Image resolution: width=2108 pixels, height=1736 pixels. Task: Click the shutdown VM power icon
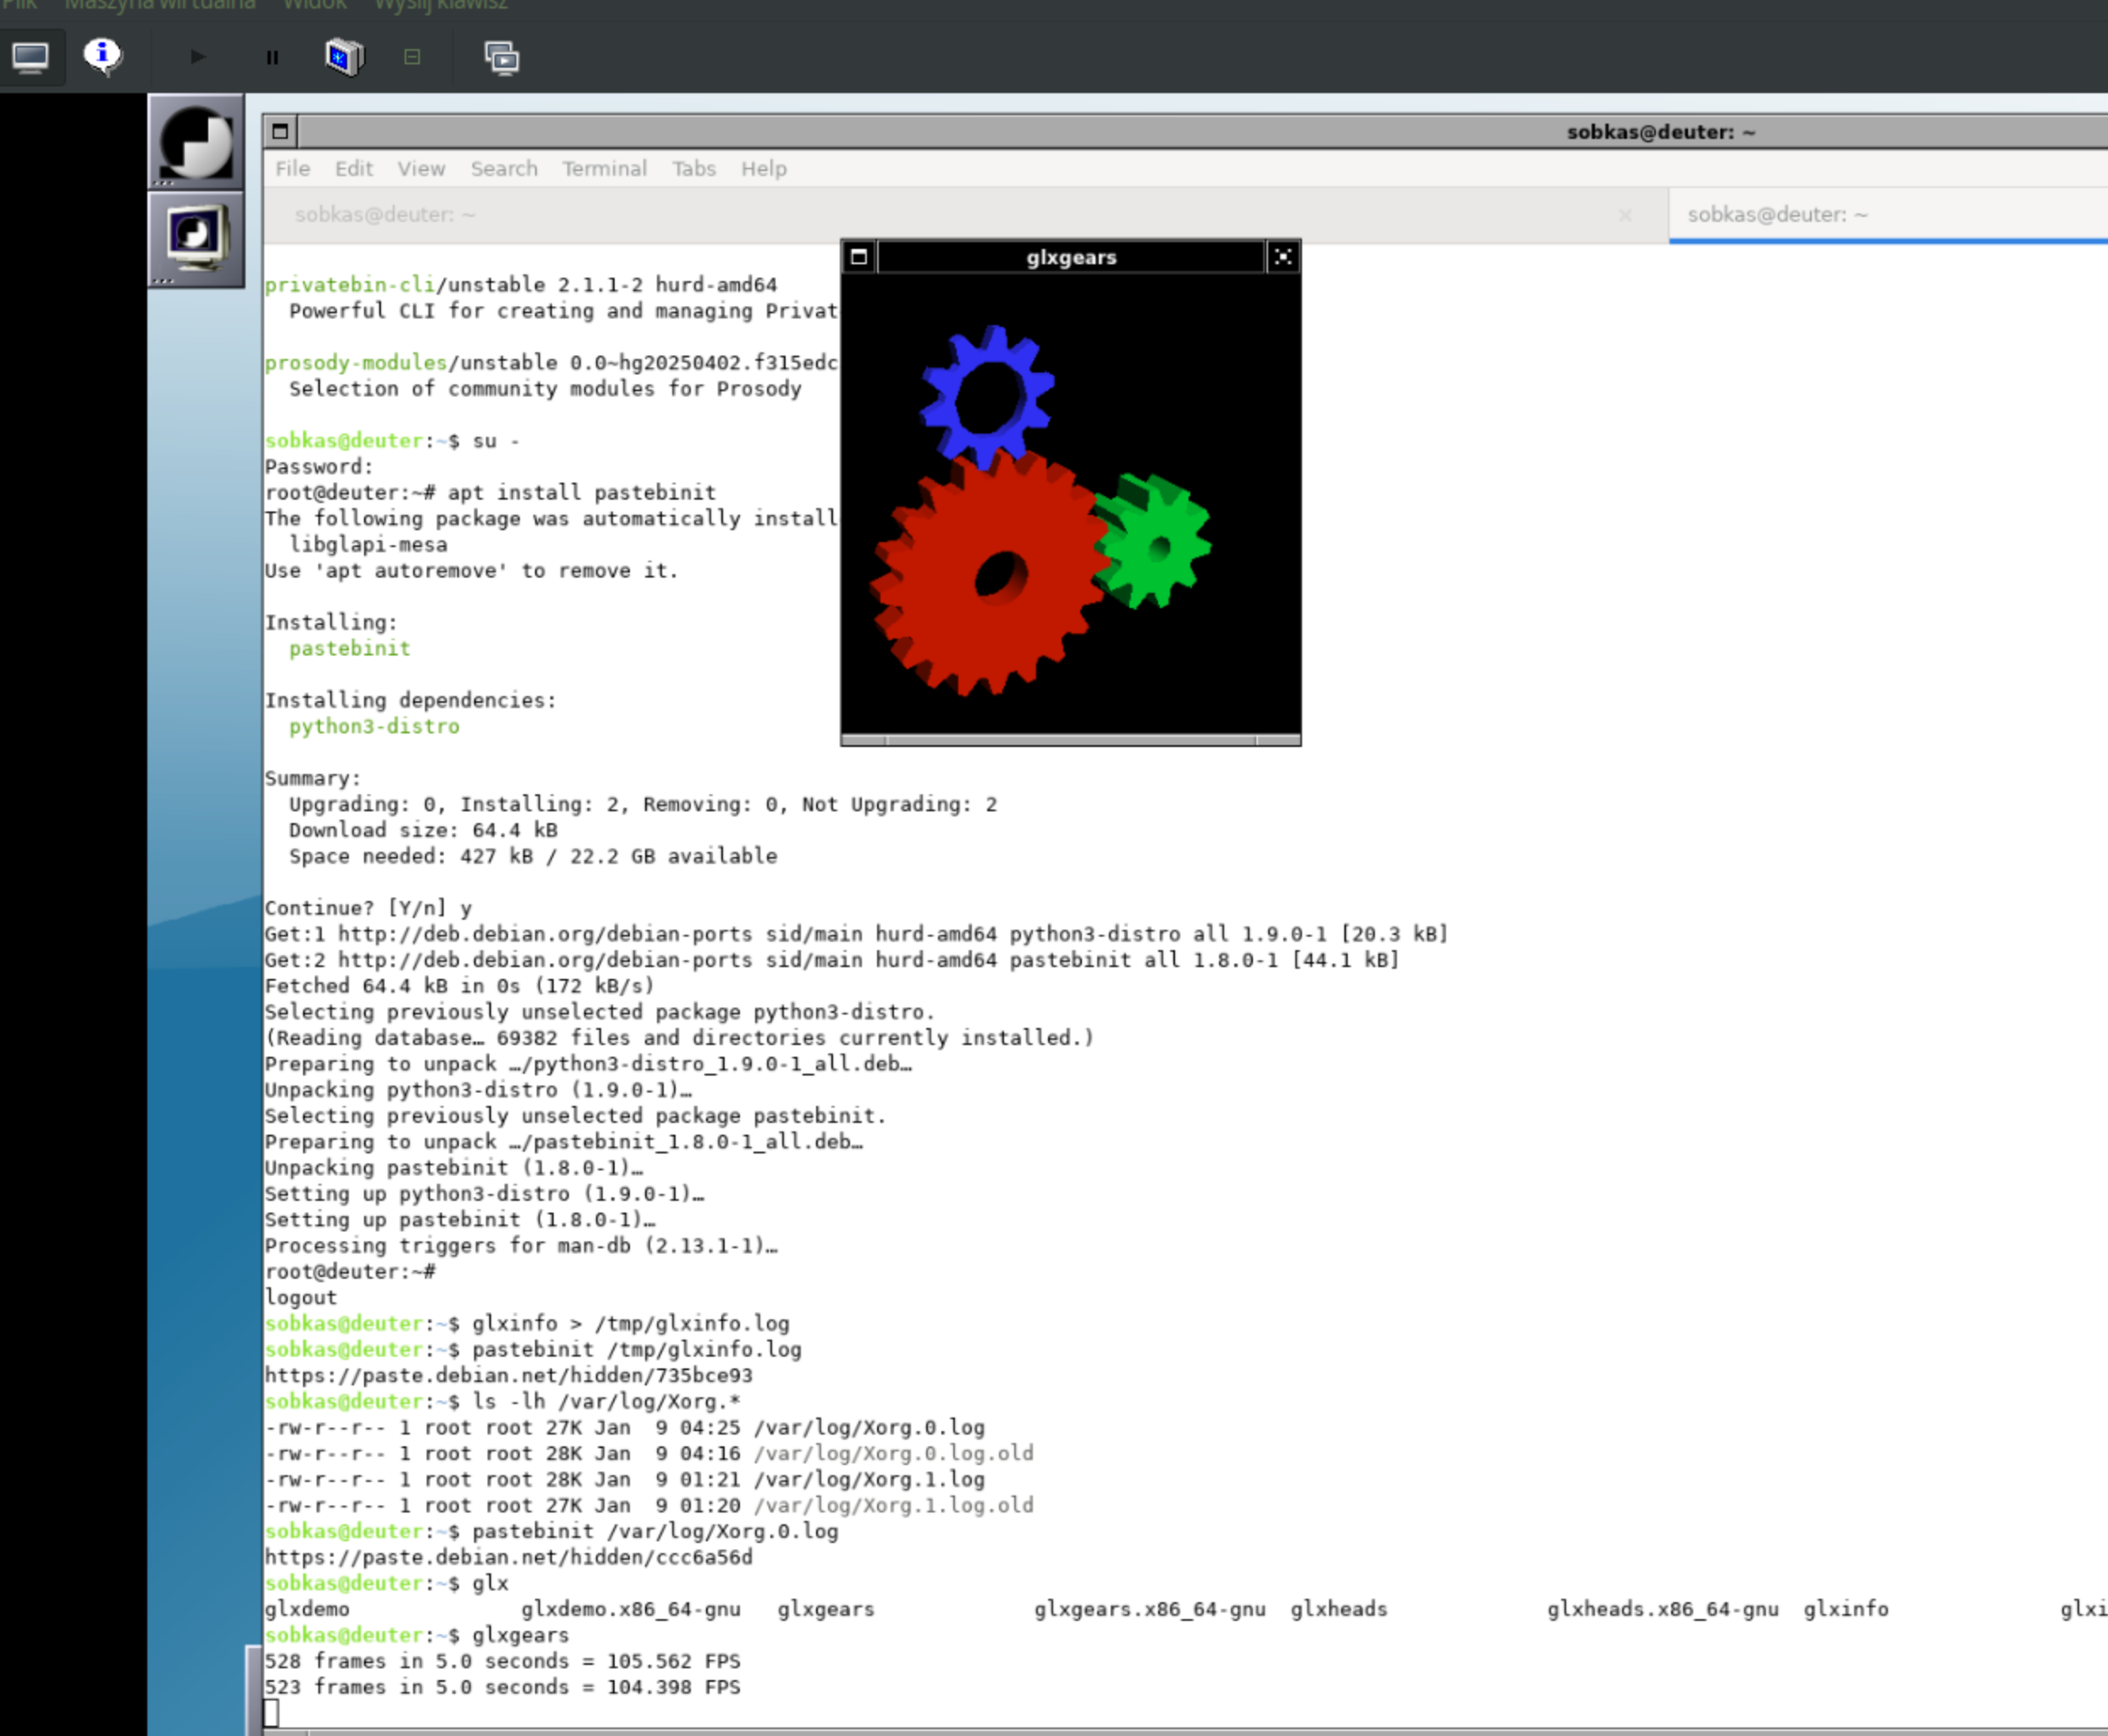click(344, 57)
